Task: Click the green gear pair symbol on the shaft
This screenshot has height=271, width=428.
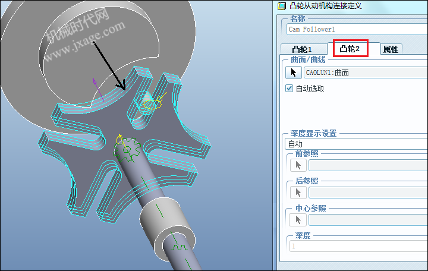Action: coord(127,150)
